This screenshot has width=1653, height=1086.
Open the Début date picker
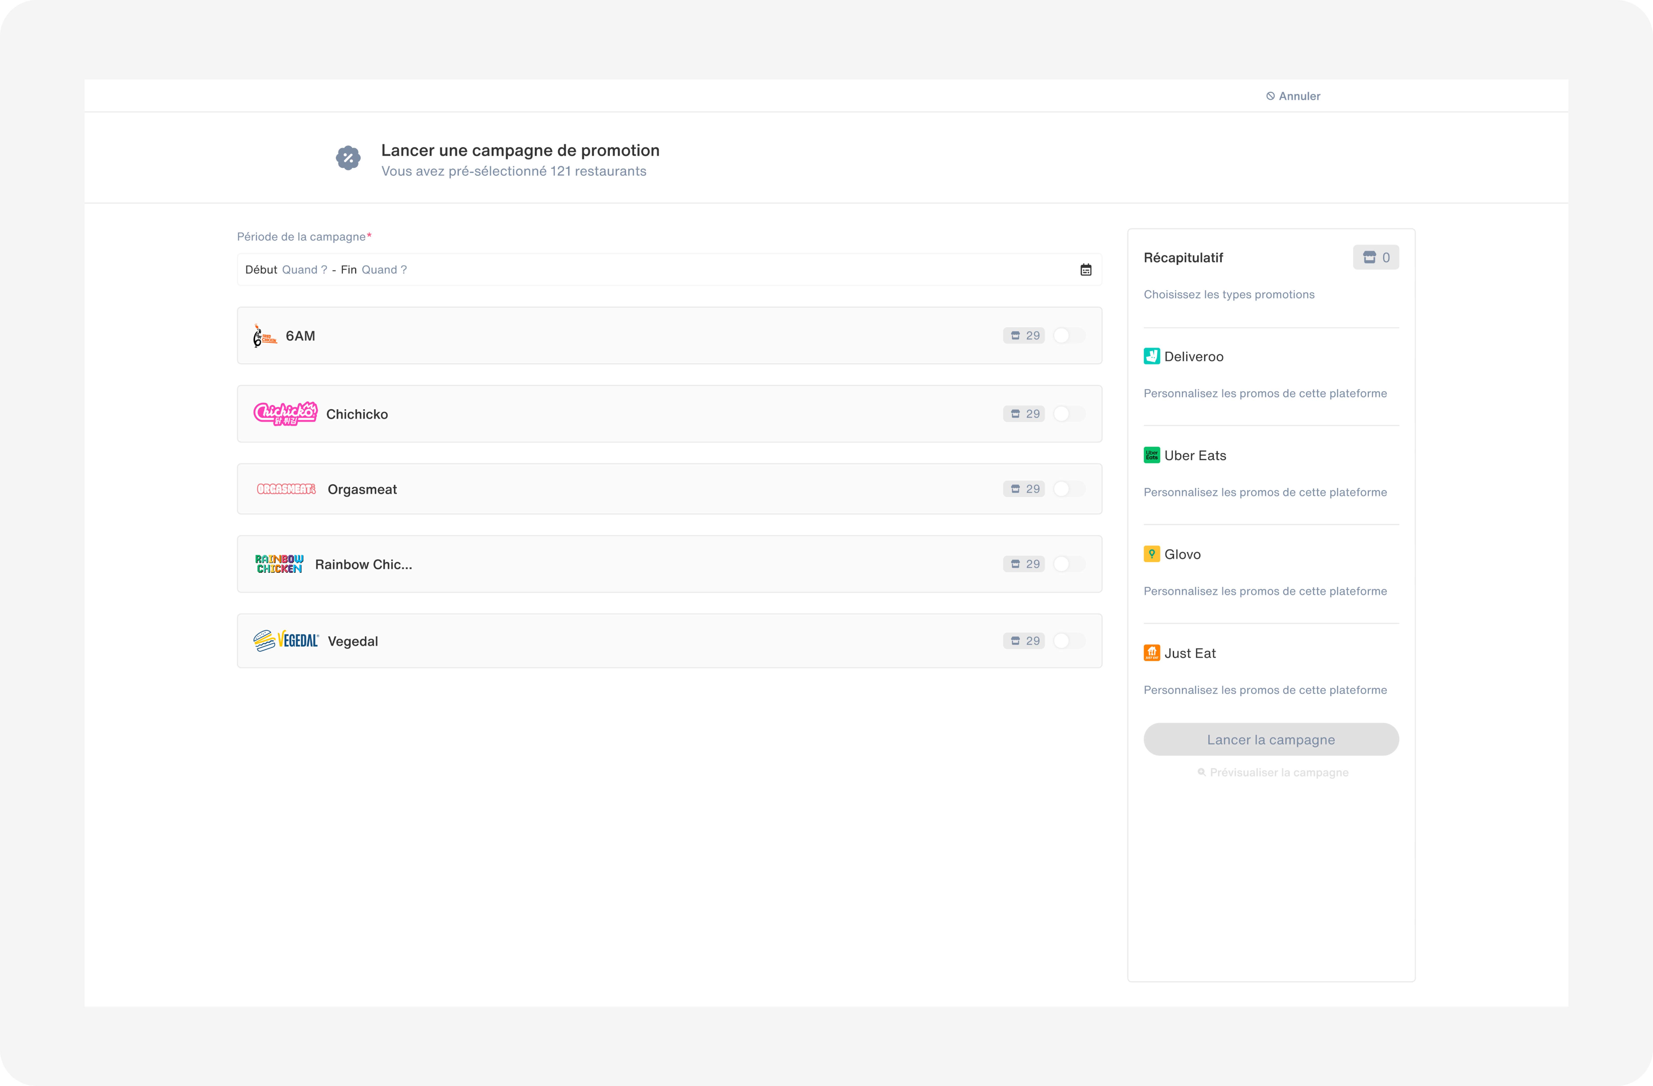(x=304, y=269)
